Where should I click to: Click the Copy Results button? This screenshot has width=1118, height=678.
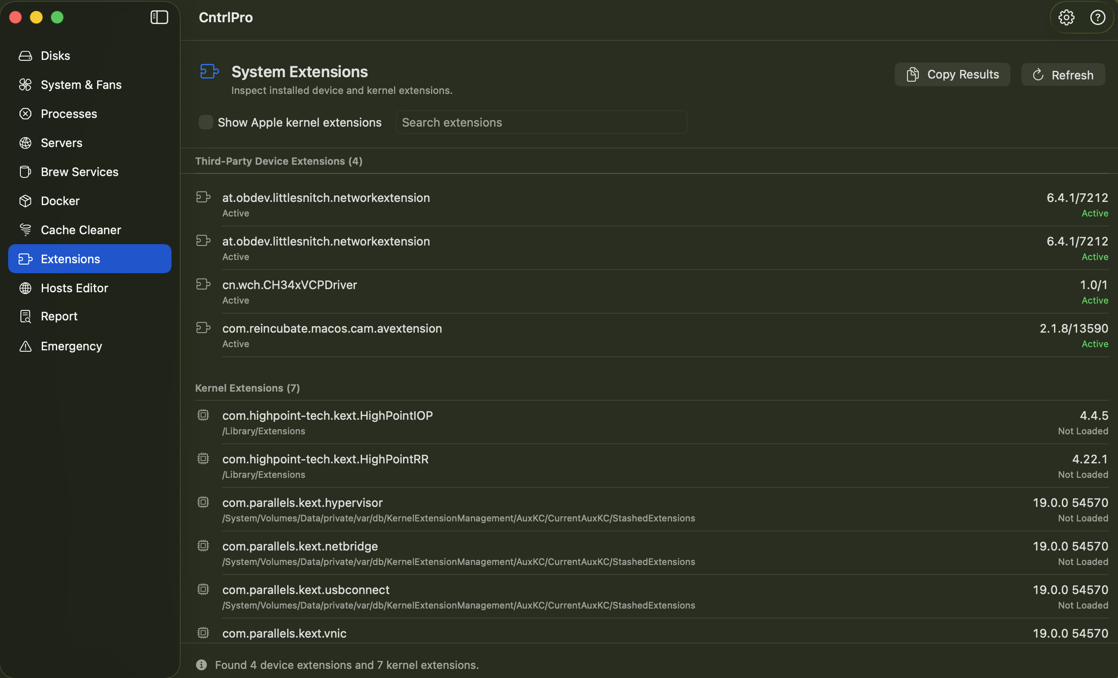pos(952,74)
